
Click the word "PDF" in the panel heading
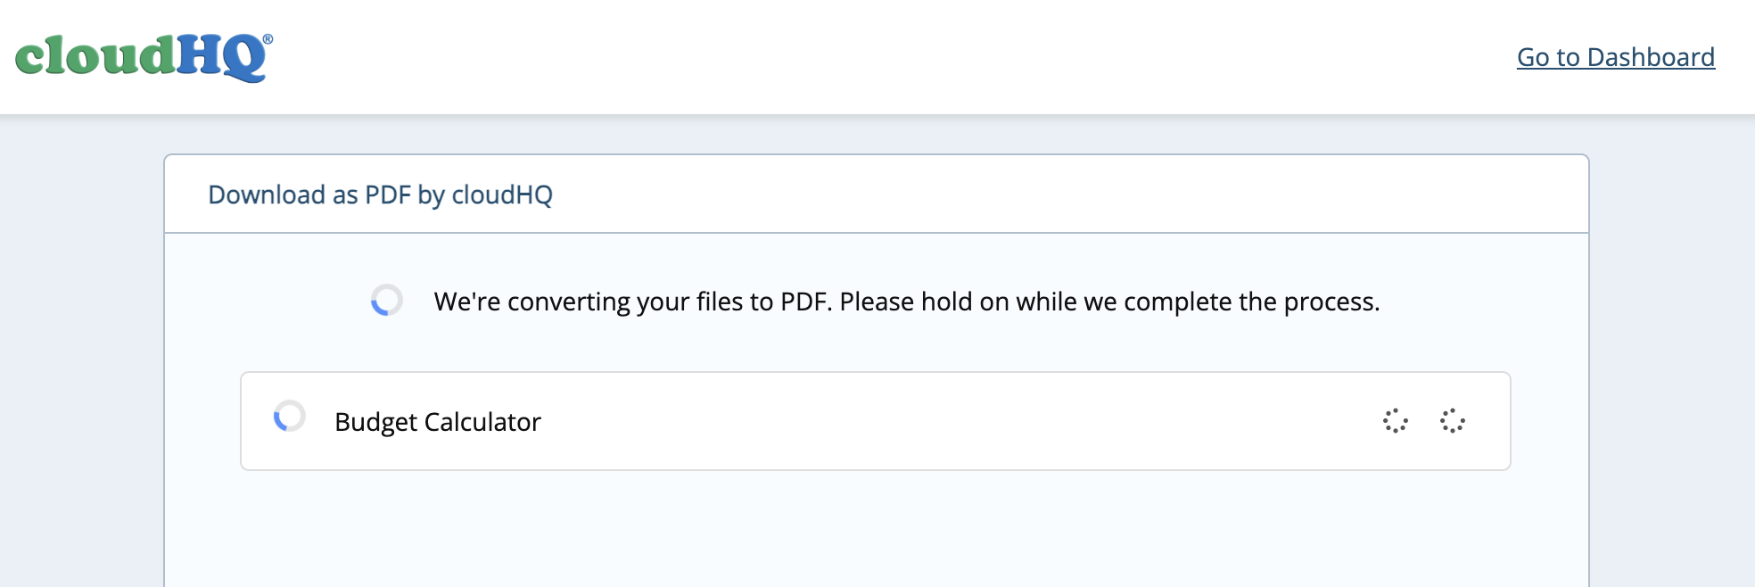pyautogui.click(x=387, y=194)
